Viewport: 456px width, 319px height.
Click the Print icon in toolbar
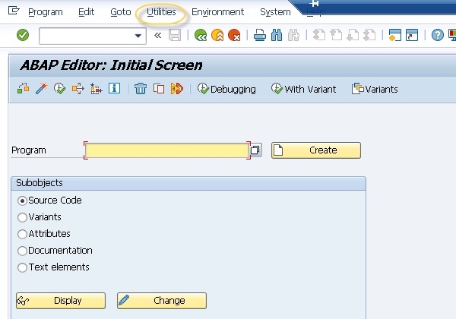(259, 35)
